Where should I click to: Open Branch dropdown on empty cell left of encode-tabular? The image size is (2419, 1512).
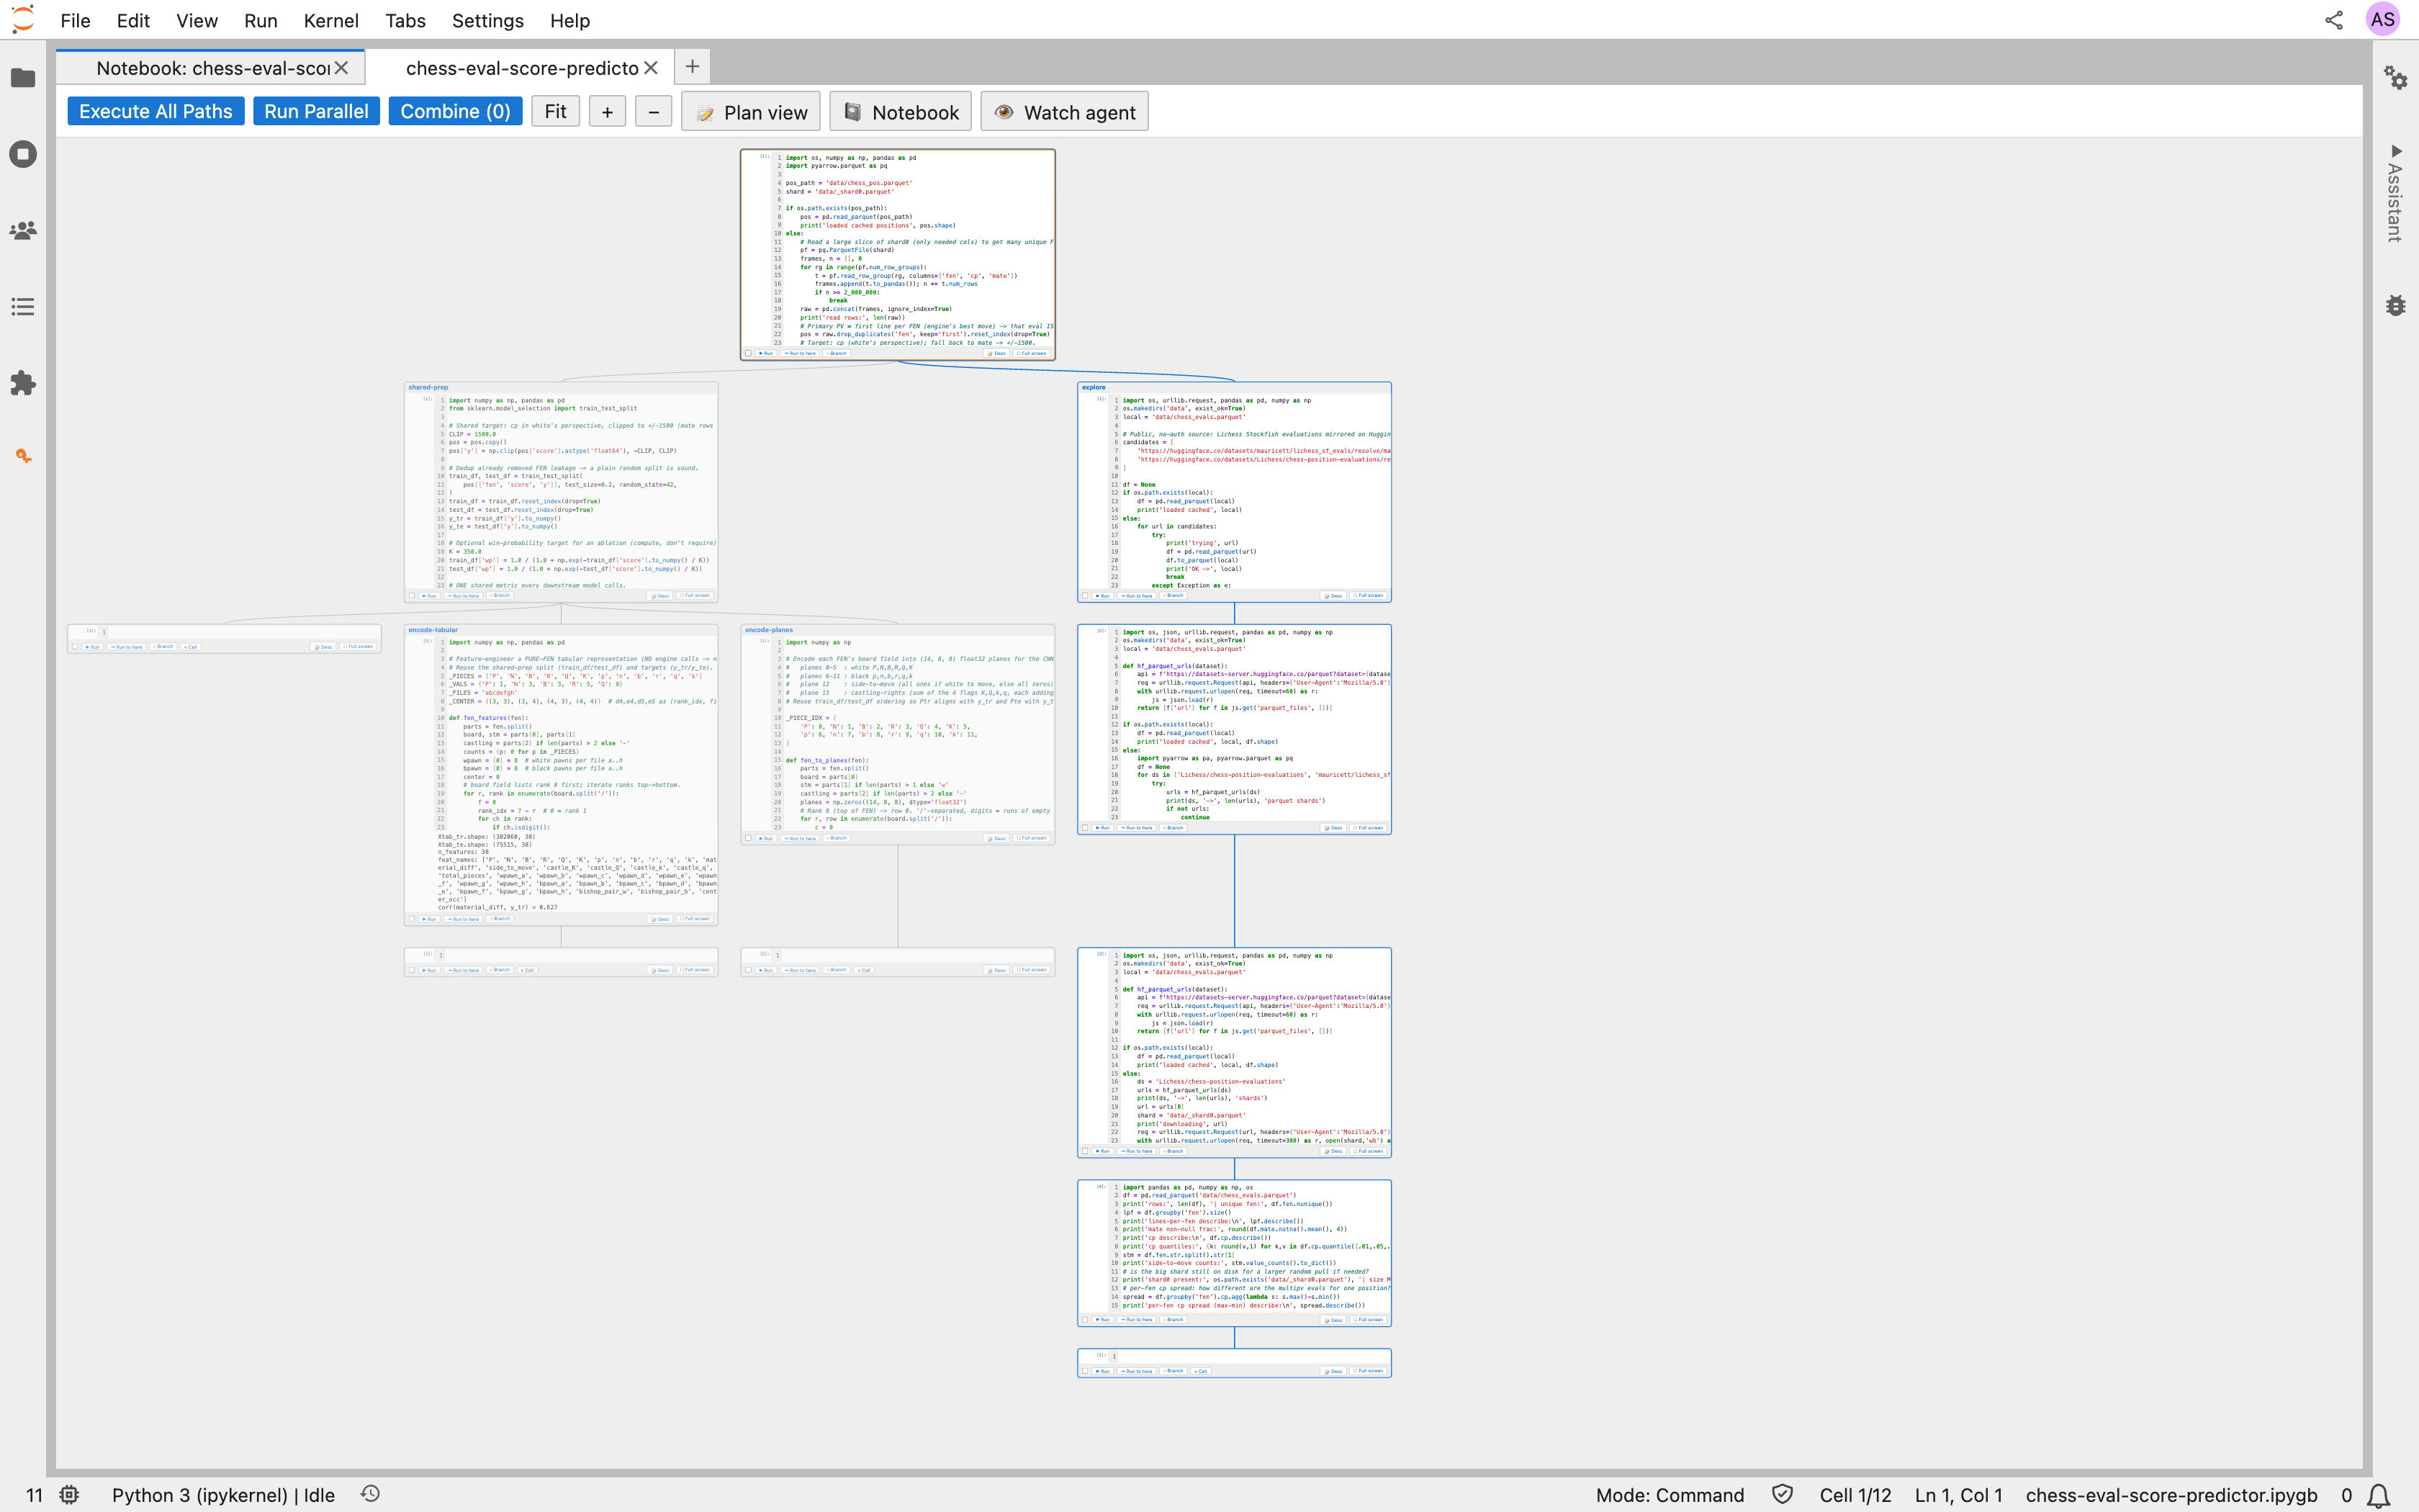point(163,647)
